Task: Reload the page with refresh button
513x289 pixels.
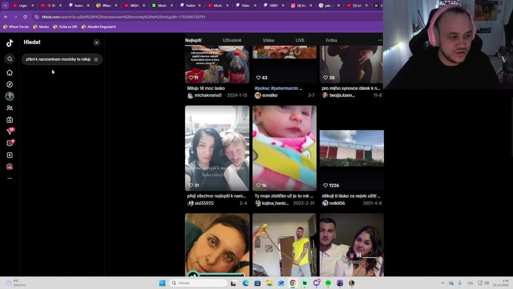Action: tap(25, 17)
